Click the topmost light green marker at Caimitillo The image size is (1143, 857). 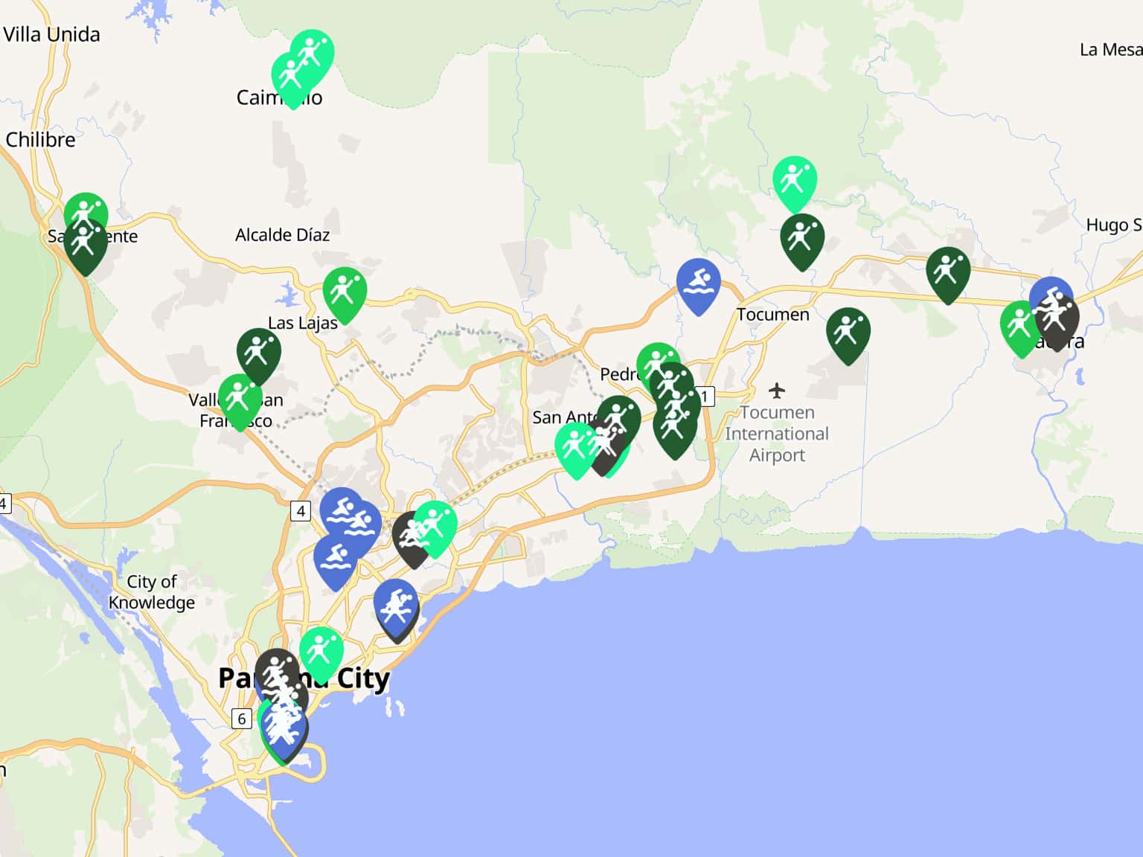pos(313,52)
